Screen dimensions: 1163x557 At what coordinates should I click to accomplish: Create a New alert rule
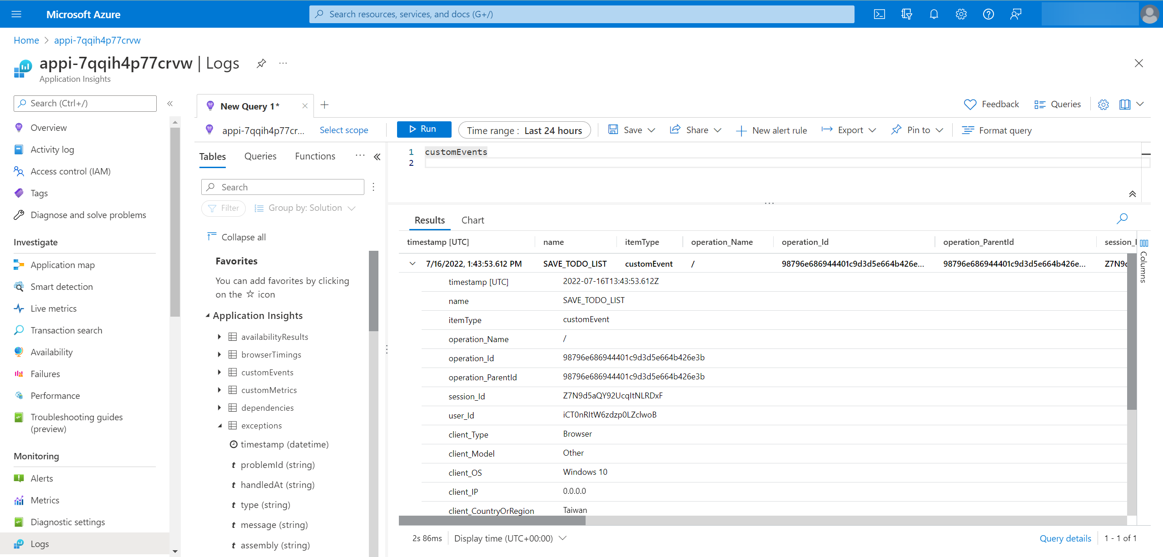pos(771,130)
